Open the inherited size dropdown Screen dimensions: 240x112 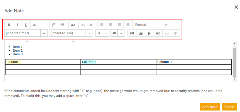(x=89, y=33)
